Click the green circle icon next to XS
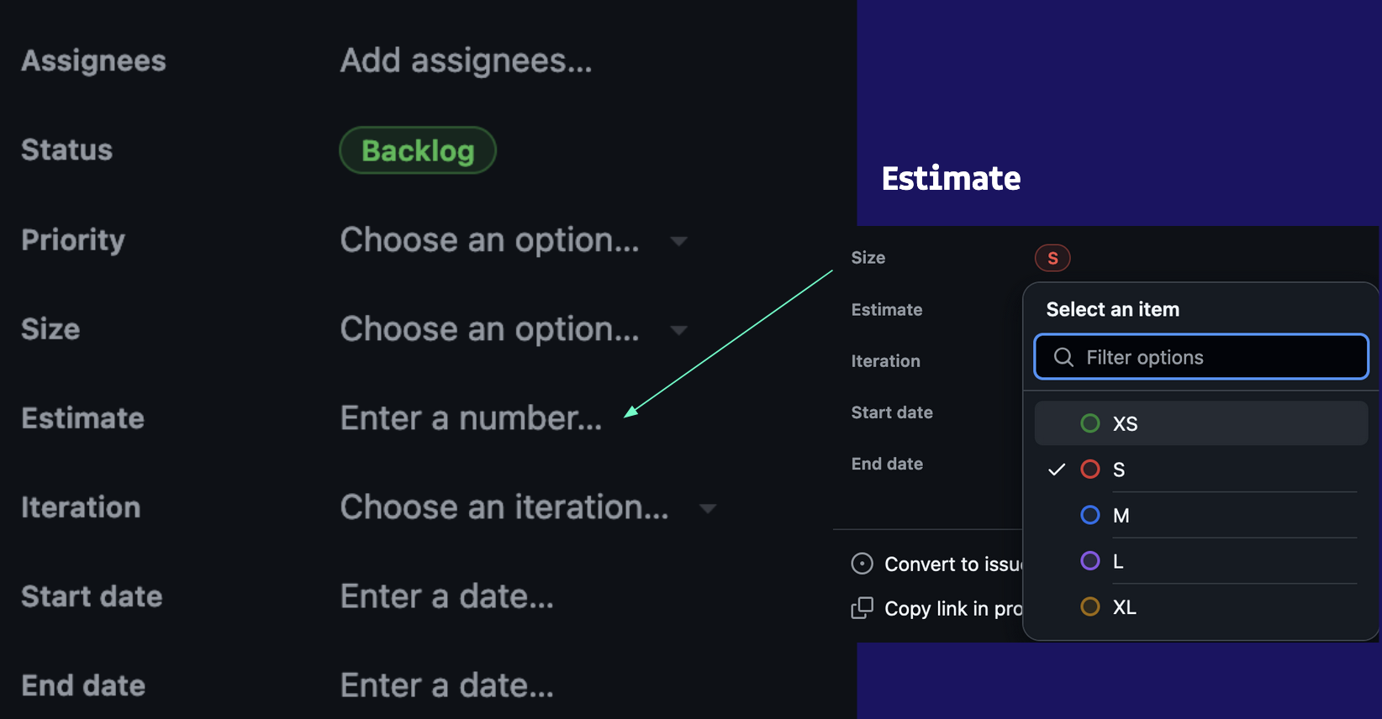 click(x=1090, y=423)
